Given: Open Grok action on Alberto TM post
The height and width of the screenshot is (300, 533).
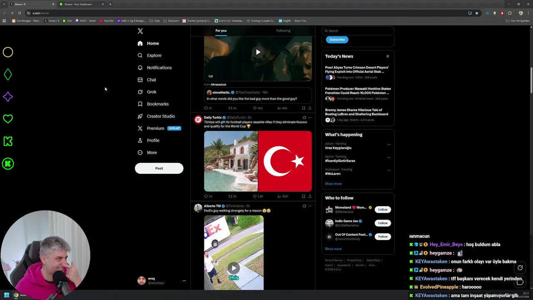Looking at the screenshot, I should (304, 206).
